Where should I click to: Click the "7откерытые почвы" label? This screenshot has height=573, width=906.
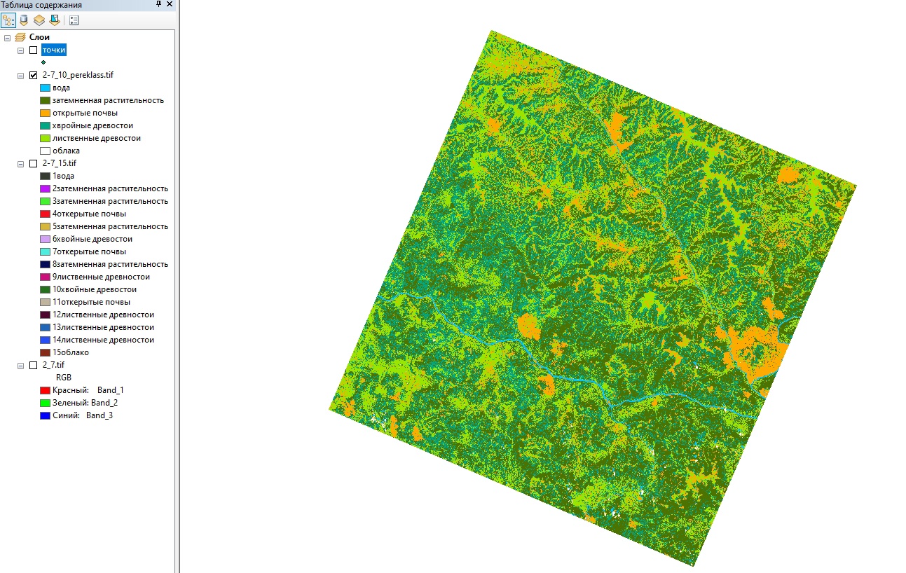click(x=89, y=251)
